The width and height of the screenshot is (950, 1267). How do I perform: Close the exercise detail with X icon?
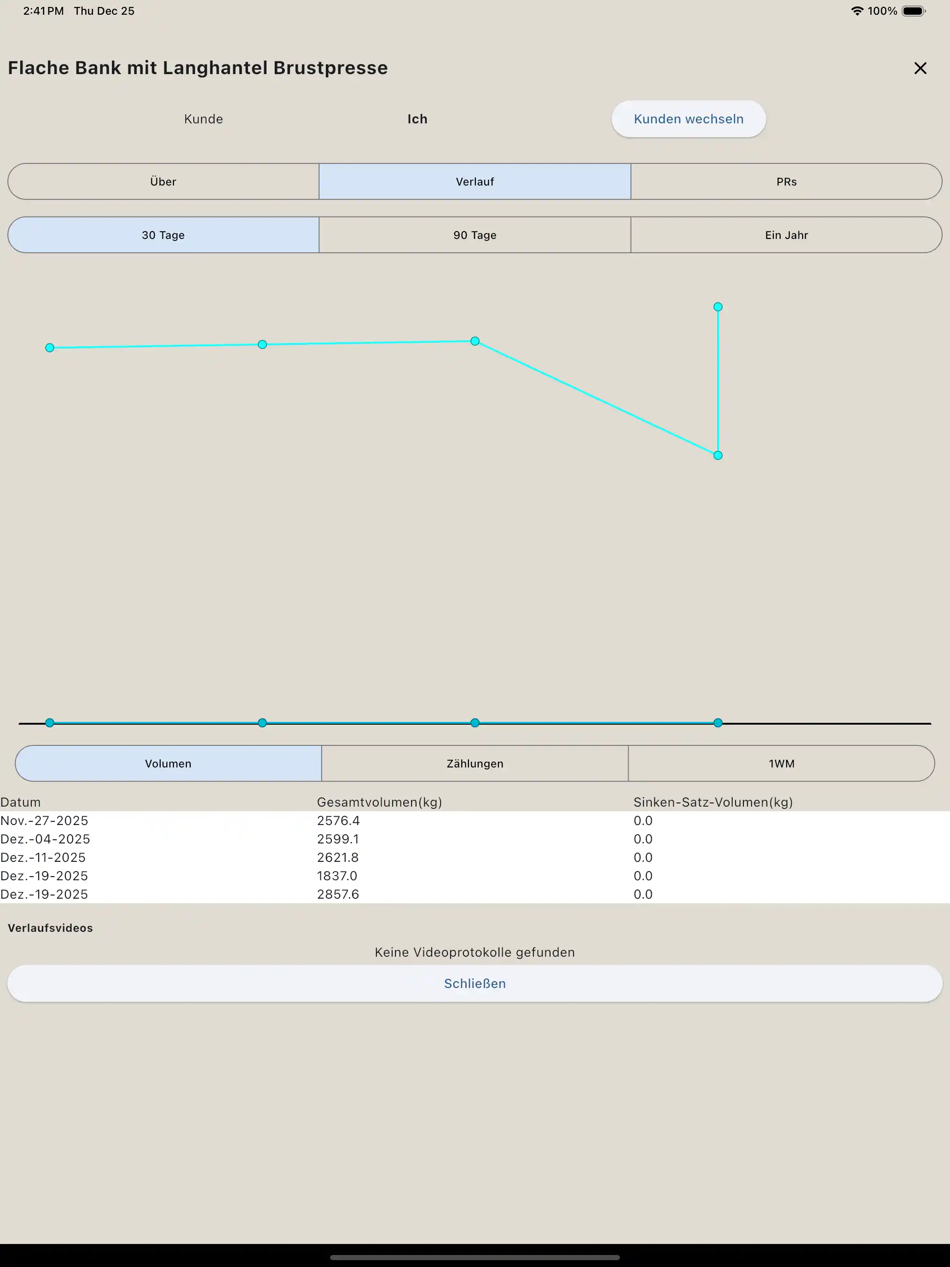(920, 68)
